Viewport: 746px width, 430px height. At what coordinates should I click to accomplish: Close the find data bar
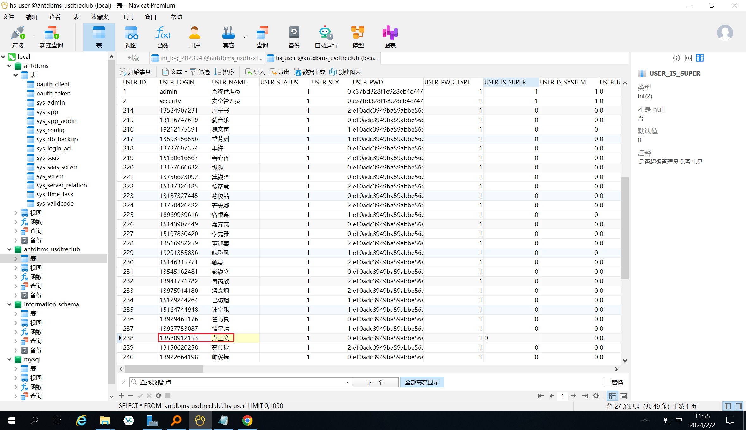pyautogui.click(x=123, y=382)
